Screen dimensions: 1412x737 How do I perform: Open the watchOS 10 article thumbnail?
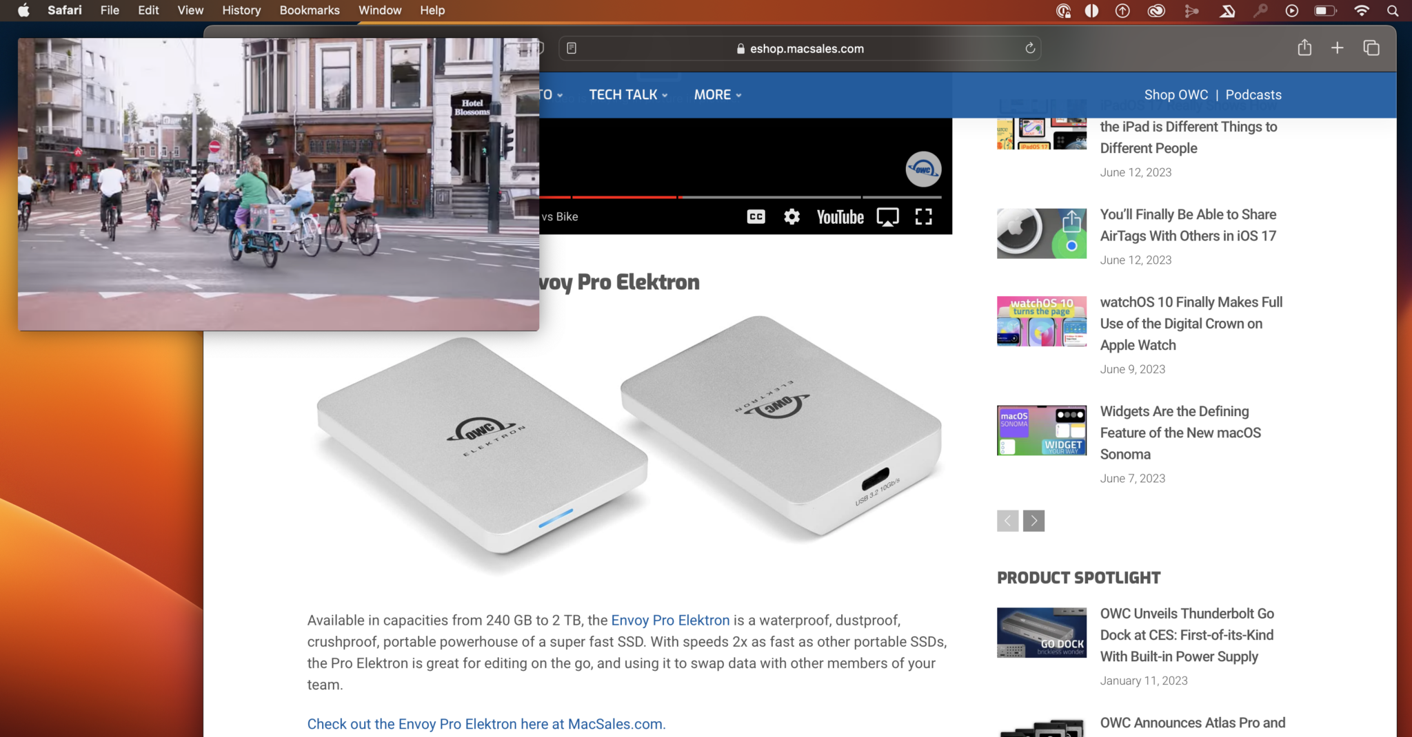1040,321
